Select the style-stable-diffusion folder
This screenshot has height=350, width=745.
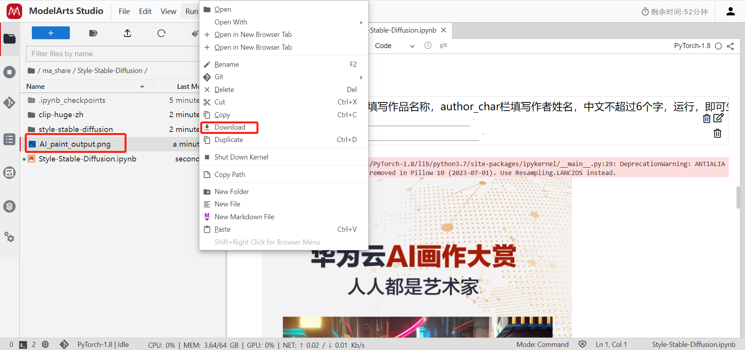[110, 129]
